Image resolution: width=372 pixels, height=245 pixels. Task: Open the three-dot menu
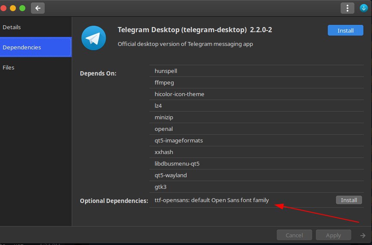pos(348,8)
